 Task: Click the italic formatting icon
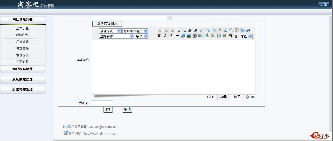click(x=165, y=36)
